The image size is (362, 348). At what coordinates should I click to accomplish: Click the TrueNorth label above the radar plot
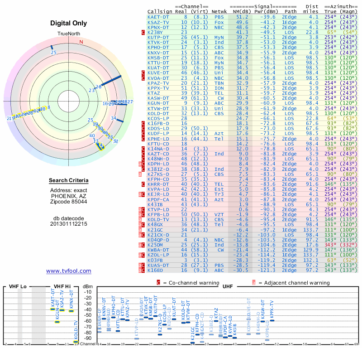tap(68, 34)
